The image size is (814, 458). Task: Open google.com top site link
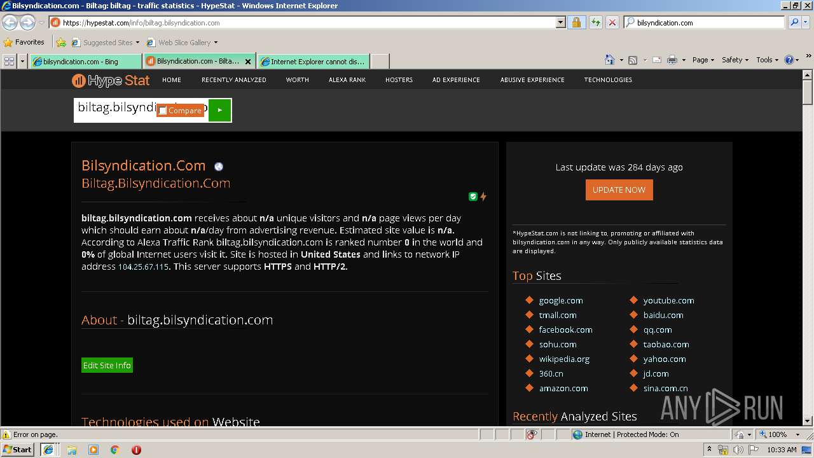click(x=561, y=300)
